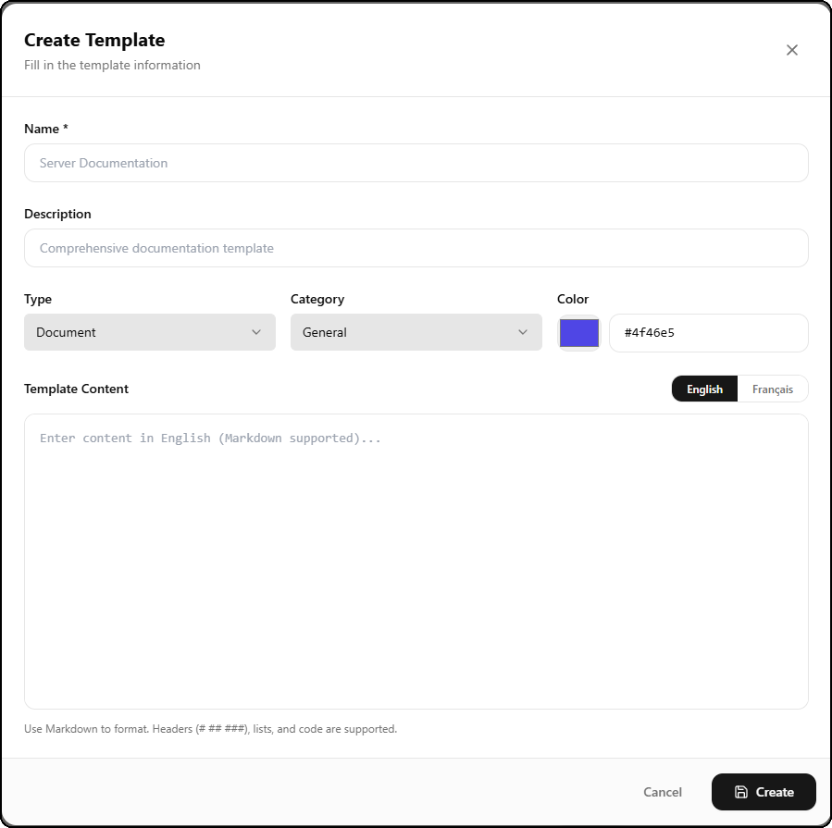Focus the Name input field
Screen dimensions: 832x828
(x=416, y=163)
